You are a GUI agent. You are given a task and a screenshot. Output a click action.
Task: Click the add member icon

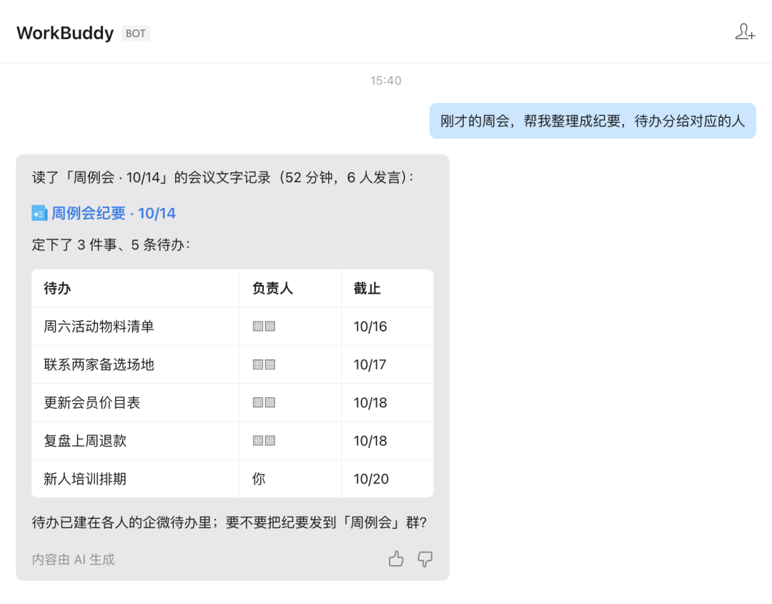(x=745, y=32)
